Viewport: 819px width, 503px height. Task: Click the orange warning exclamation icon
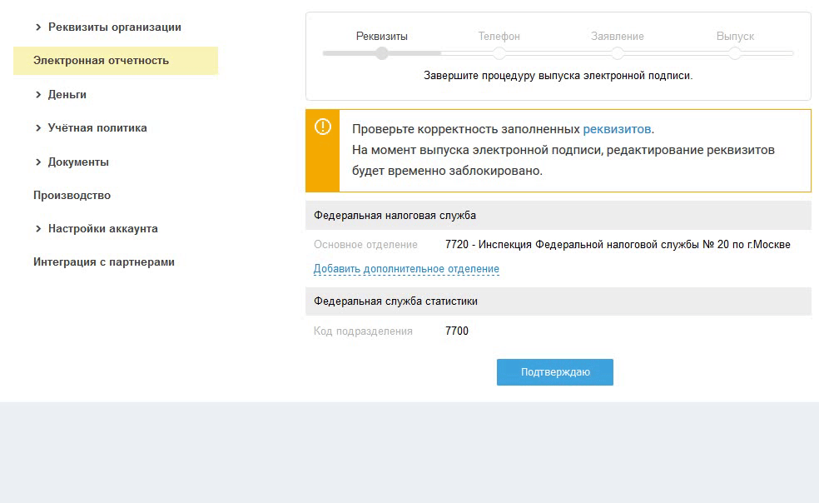322,127
